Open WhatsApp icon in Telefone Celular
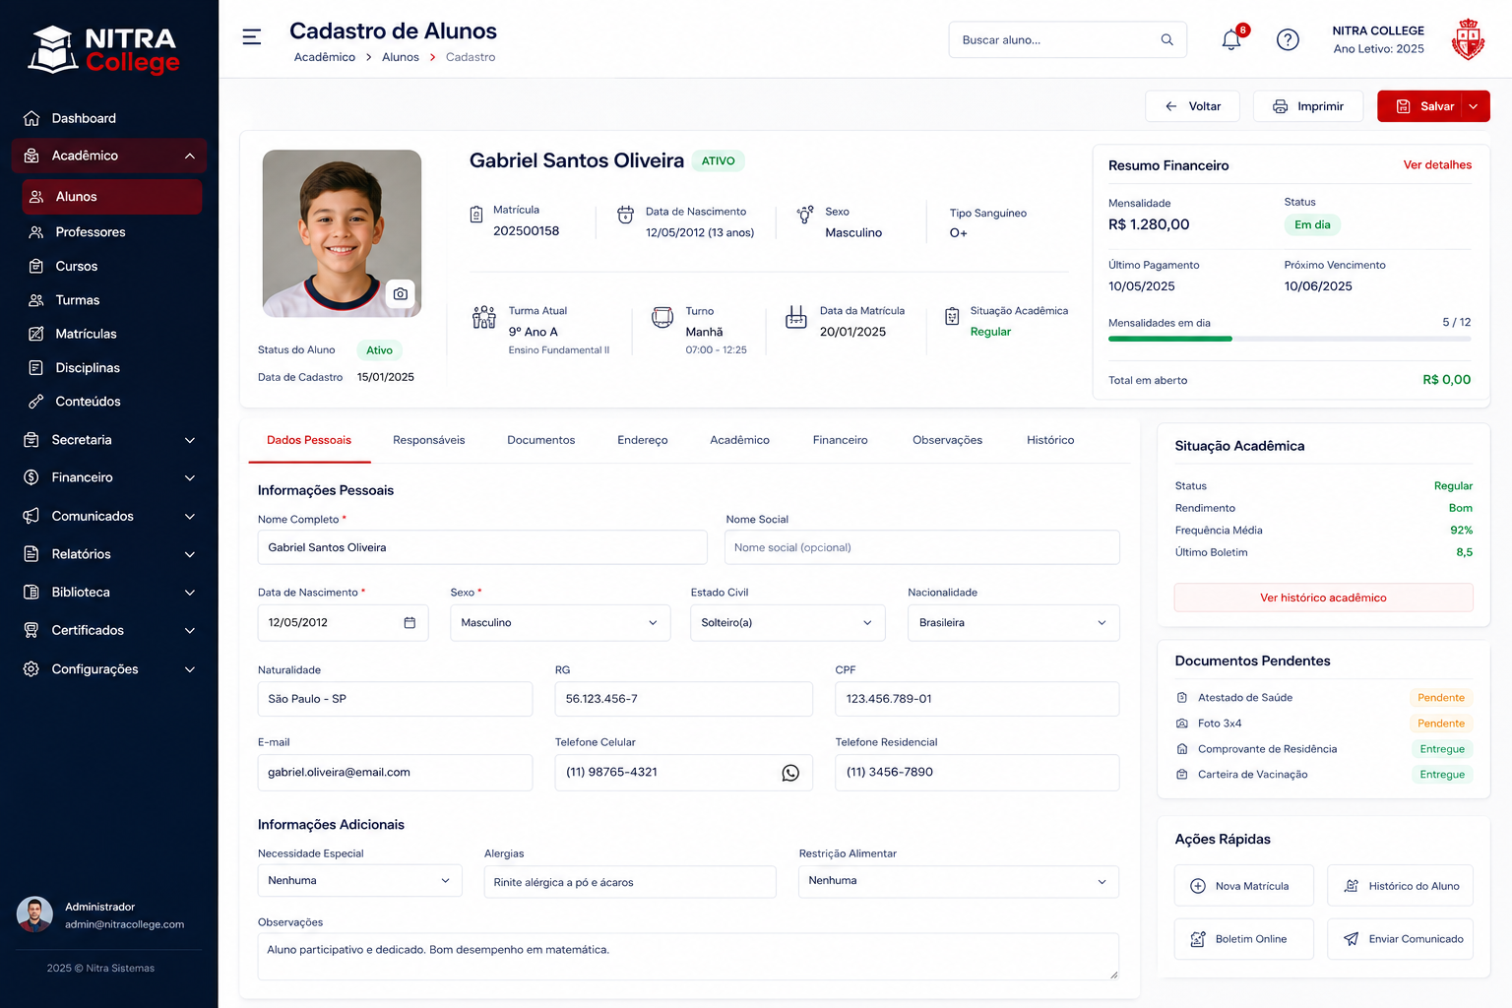The image size is (1512, 1008). point(790,773)
